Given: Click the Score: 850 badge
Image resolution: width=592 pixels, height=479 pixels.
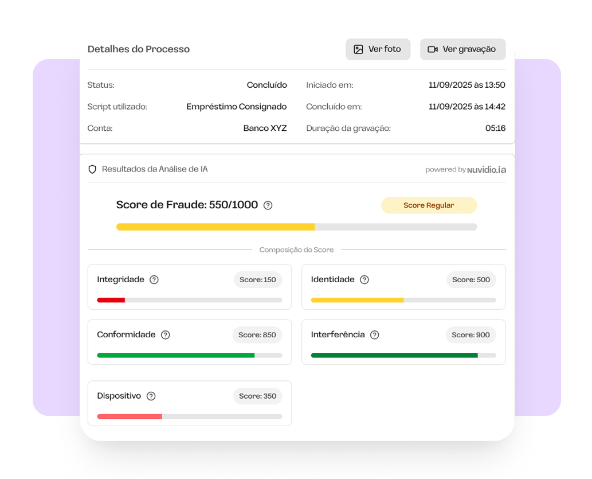Looking at the screenshot, I should [x=257, y=335].
